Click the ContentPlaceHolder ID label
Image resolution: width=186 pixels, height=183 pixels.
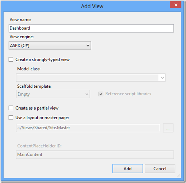(x=39, y=146)
